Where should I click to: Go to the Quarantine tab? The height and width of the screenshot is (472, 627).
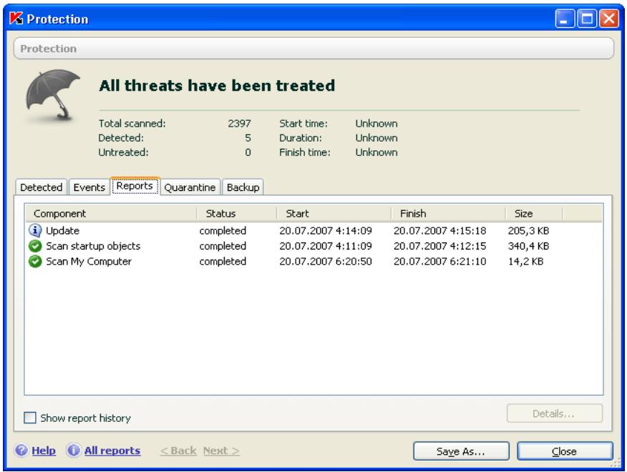coord(190,187)
